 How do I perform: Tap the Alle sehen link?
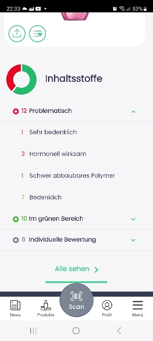[x=76, y=269]
